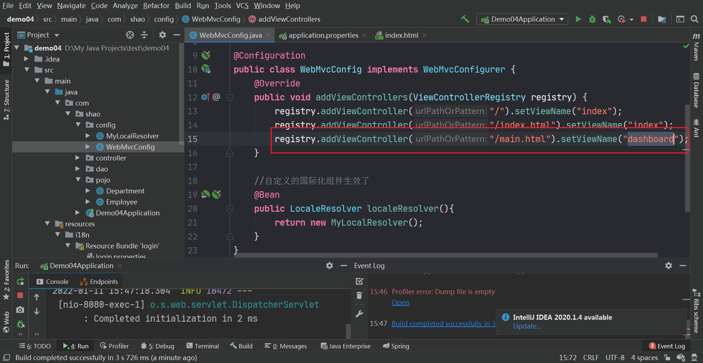Click the override gutter icon on line 12
Viewport: 703px width, 363px height.
pyautogui.click(x=205, y=97)
